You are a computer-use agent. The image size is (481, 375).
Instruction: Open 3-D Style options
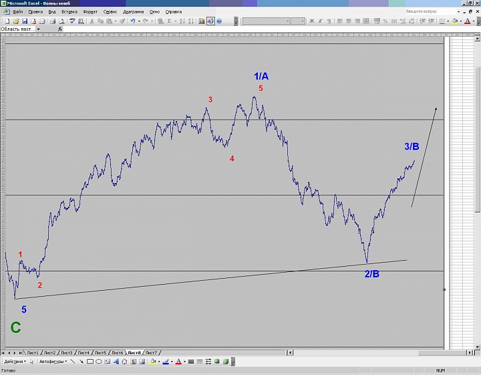(226, 362)
